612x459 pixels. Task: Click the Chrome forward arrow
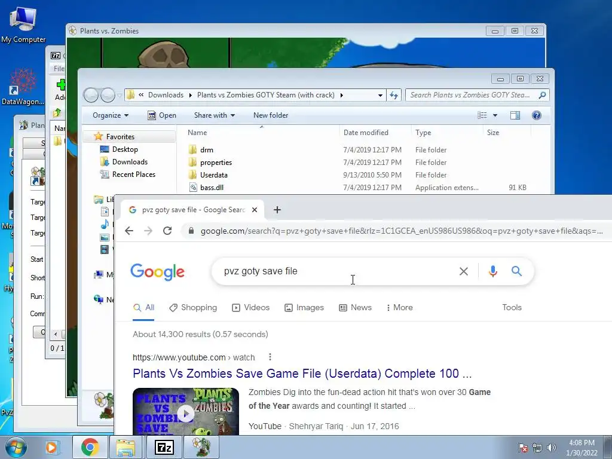click(x=148, y=231)
